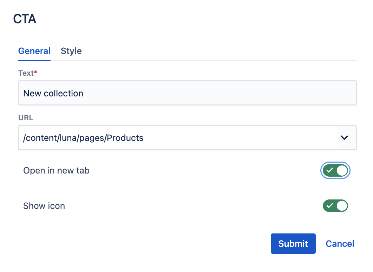The image size is (373, 272).
Task: Select the General tab
Action: click(x=34, y=51)
